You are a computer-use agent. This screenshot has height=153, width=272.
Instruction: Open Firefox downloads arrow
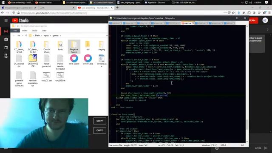[x=239, y=13]
